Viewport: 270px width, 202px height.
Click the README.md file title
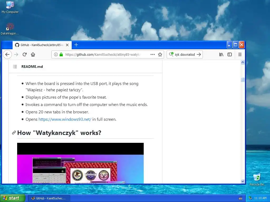[32, 67]
